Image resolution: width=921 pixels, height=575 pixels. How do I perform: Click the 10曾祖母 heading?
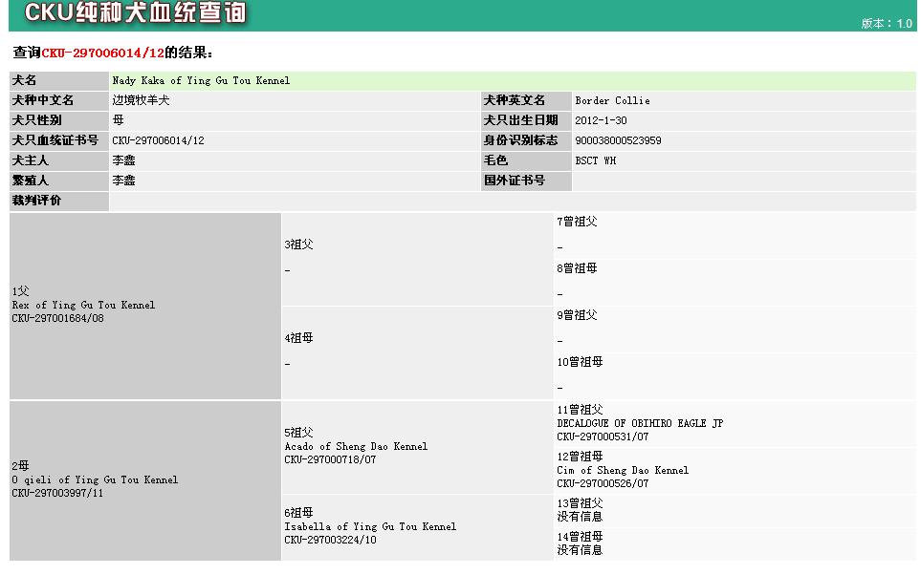[x=580, y=363]
